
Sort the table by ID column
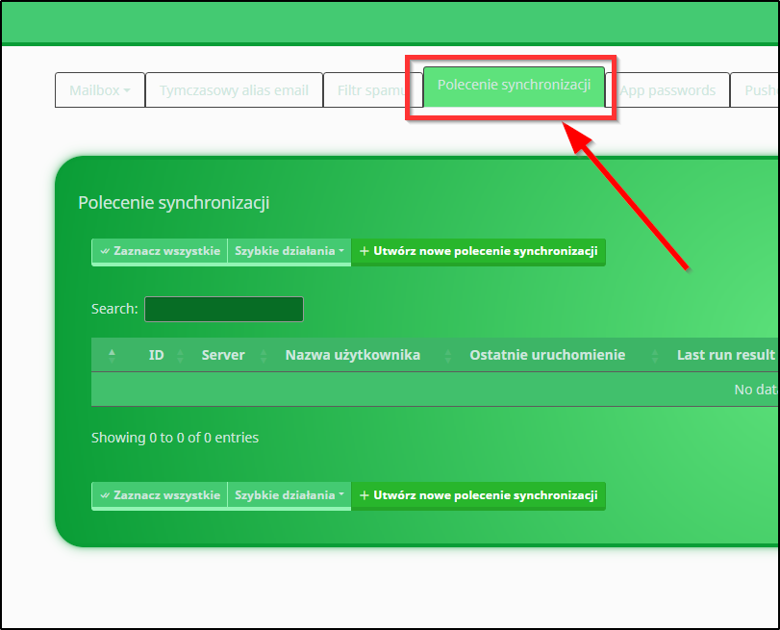click(156, 355)
